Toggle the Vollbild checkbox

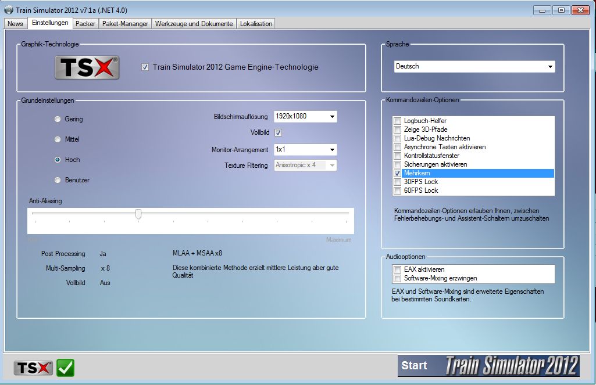(279, 132)
